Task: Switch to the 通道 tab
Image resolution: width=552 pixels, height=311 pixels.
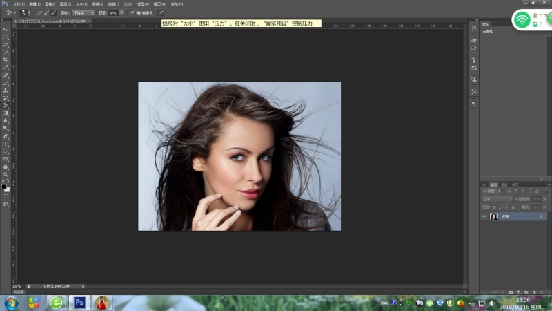Action: (x=504, y=185)
